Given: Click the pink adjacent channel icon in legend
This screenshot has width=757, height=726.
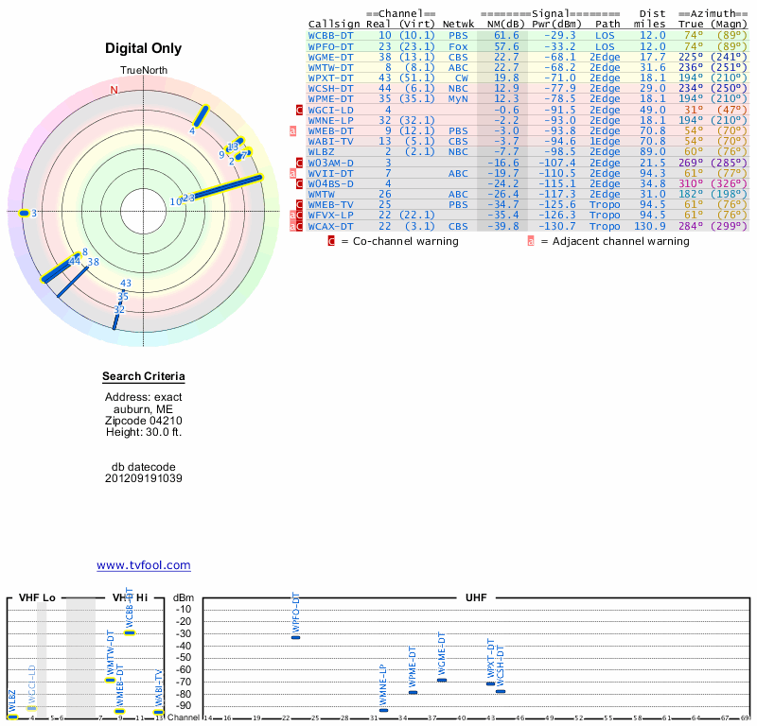Looking at the screenshot, I should 531,241.
